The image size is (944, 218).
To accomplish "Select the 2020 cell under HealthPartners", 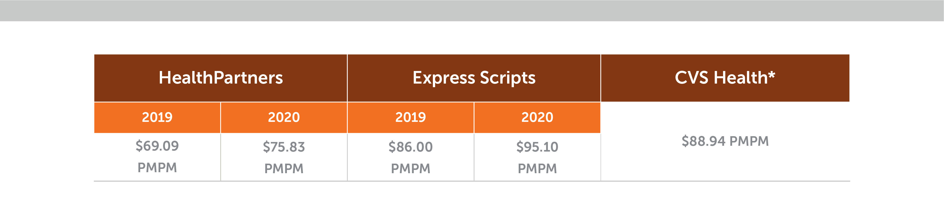I will (284, 117).
